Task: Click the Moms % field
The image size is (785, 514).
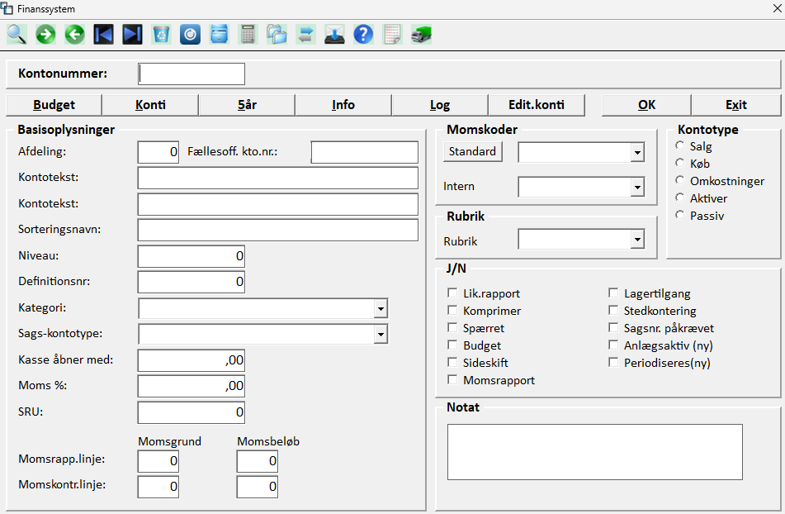Action: click(192, 386)
